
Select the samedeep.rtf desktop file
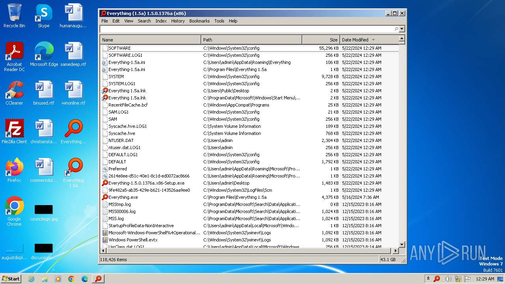[73, 54]
